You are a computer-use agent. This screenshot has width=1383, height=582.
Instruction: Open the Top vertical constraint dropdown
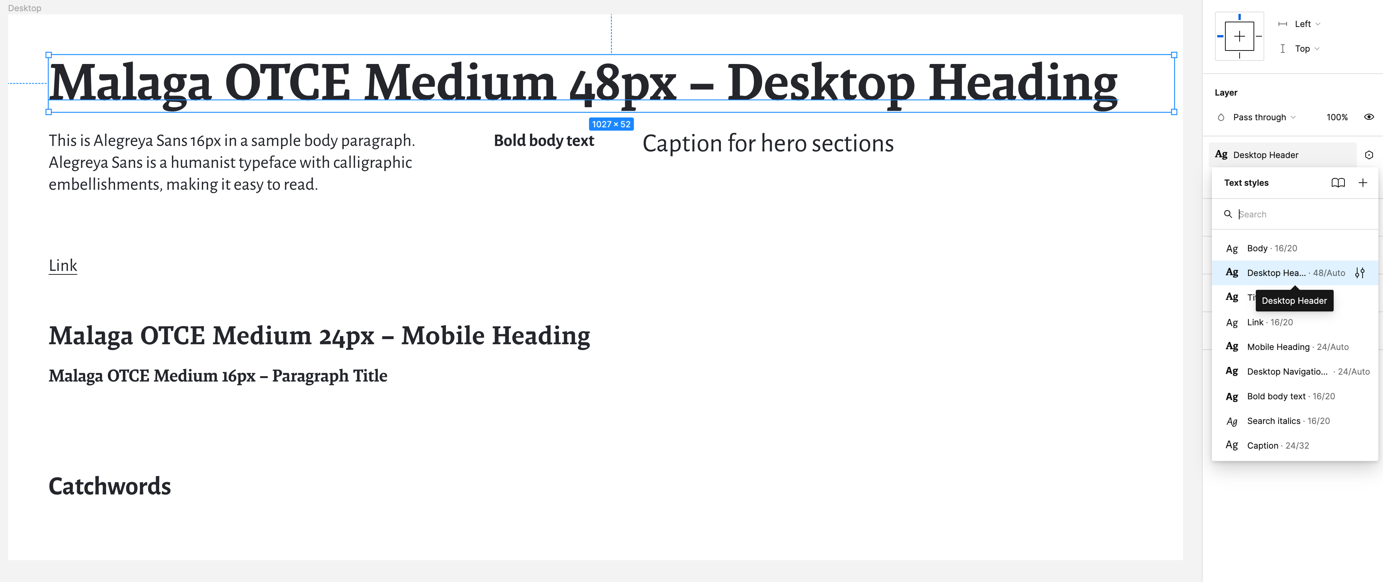click(x=1307, y=48)
